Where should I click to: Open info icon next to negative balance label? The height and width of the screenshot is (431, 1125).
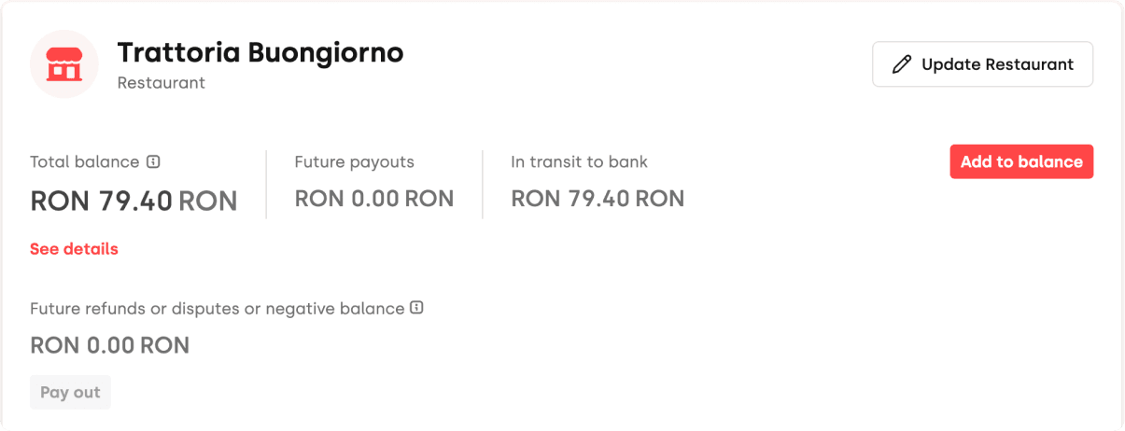tap(417, 307)
